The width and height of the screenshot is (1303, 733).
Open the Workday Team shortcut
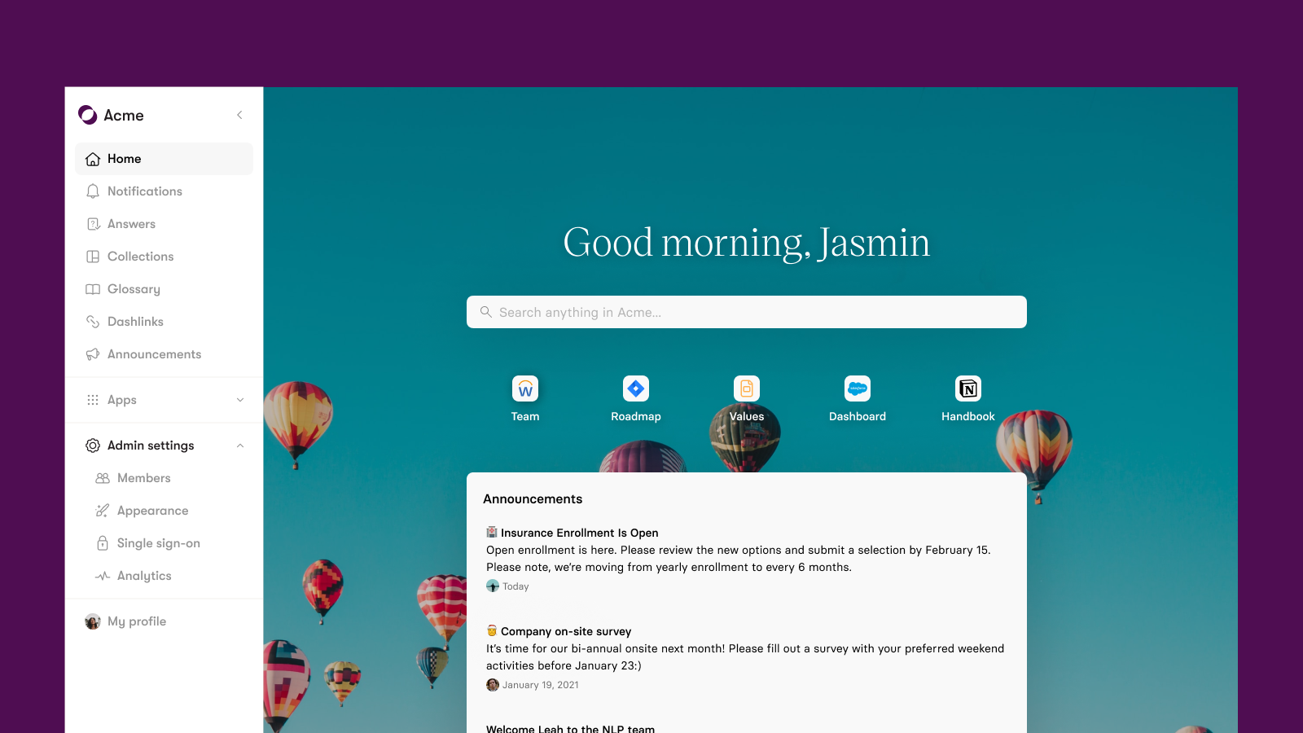tap(525, 389)
